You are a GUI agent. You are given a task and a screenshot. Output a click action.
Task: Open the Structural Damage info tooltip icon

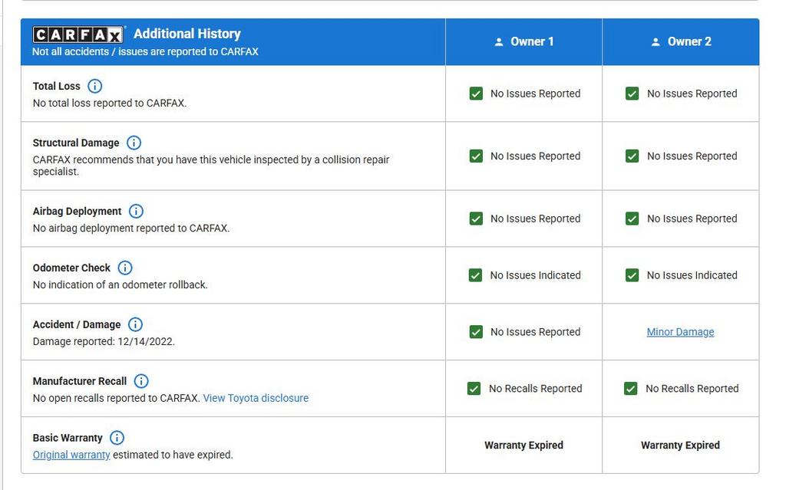click(x=134, y=143)
